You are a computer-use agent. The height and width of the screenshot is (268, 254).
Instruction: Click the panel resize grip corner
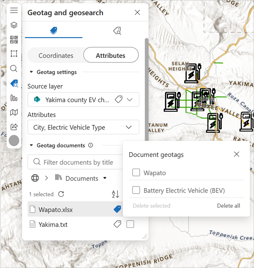pos(145,237)
